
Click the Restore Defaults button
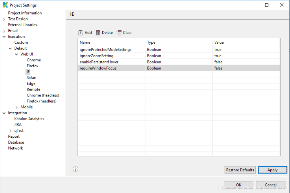pos(240,170)
